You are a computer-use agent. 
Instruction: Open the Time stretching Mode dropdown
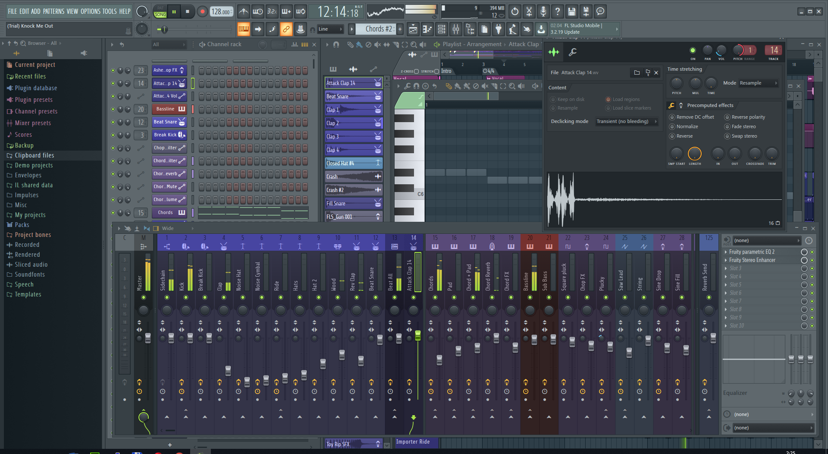pos(758,83)
